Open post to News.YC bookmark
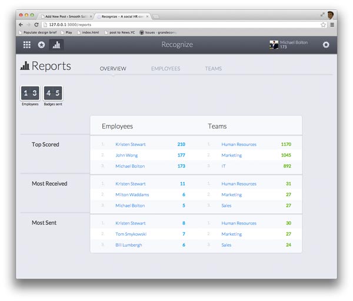Viewport: 353px width, 301px height. pyautogui.click(x=120, y=32)
